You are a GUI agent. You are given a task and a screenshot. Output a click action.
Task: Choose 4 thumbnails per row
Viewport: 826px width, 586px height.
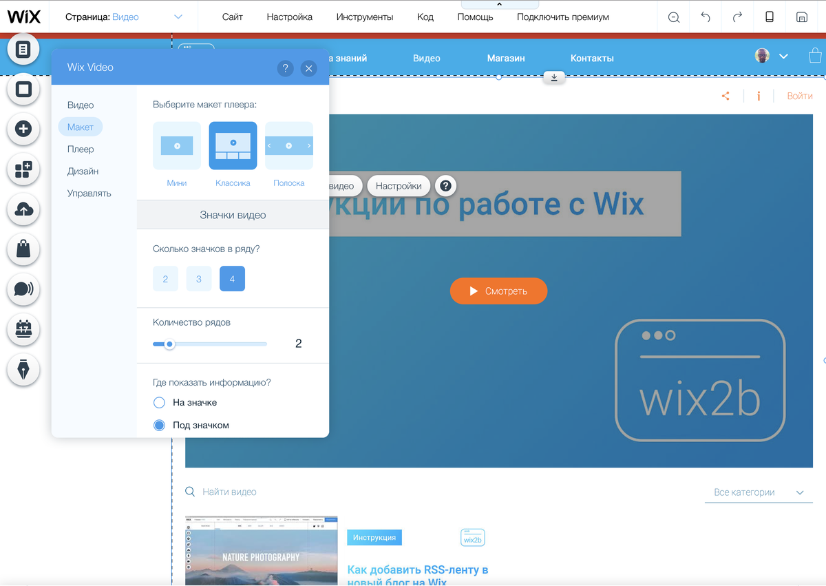click(232, 279)
